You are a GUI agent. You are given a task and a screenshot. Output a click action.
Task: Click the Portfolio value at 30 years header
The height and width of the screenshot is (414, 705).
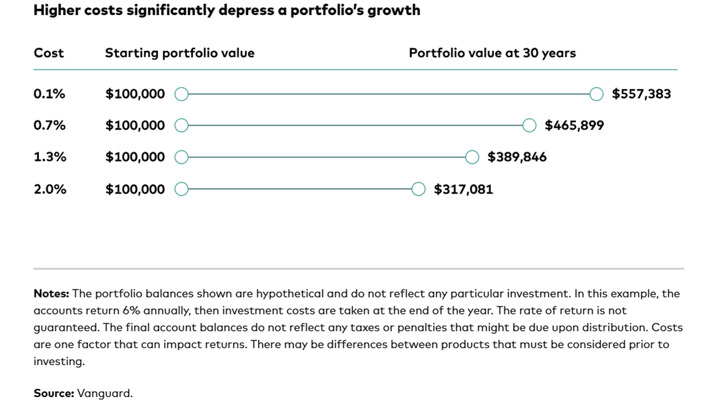pyautogui.click(x=492, y=53)
